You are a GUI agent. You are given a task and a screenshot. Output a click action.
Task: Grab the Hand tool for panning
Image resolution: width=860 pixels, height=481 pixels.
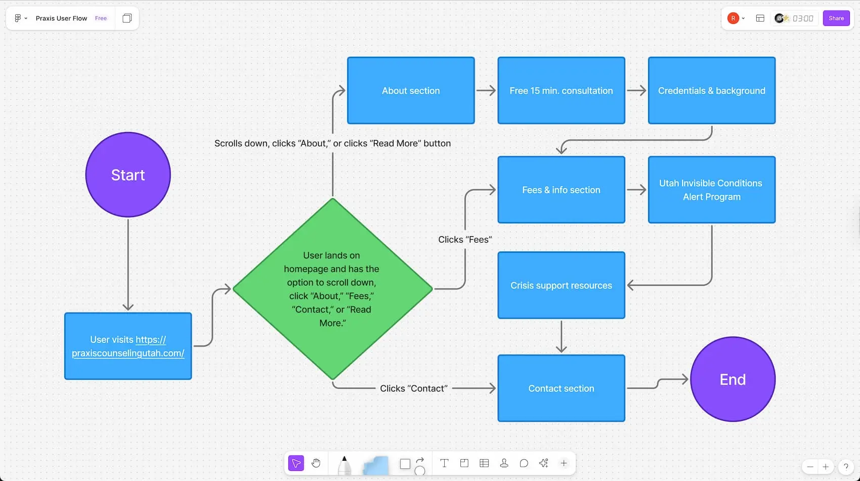pos(316,463)
